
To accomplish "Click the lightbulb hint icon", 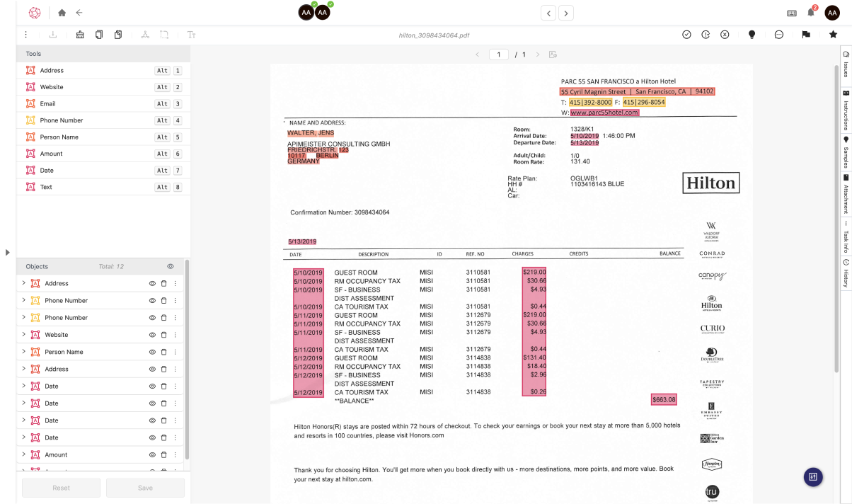I will click(752, 35).
